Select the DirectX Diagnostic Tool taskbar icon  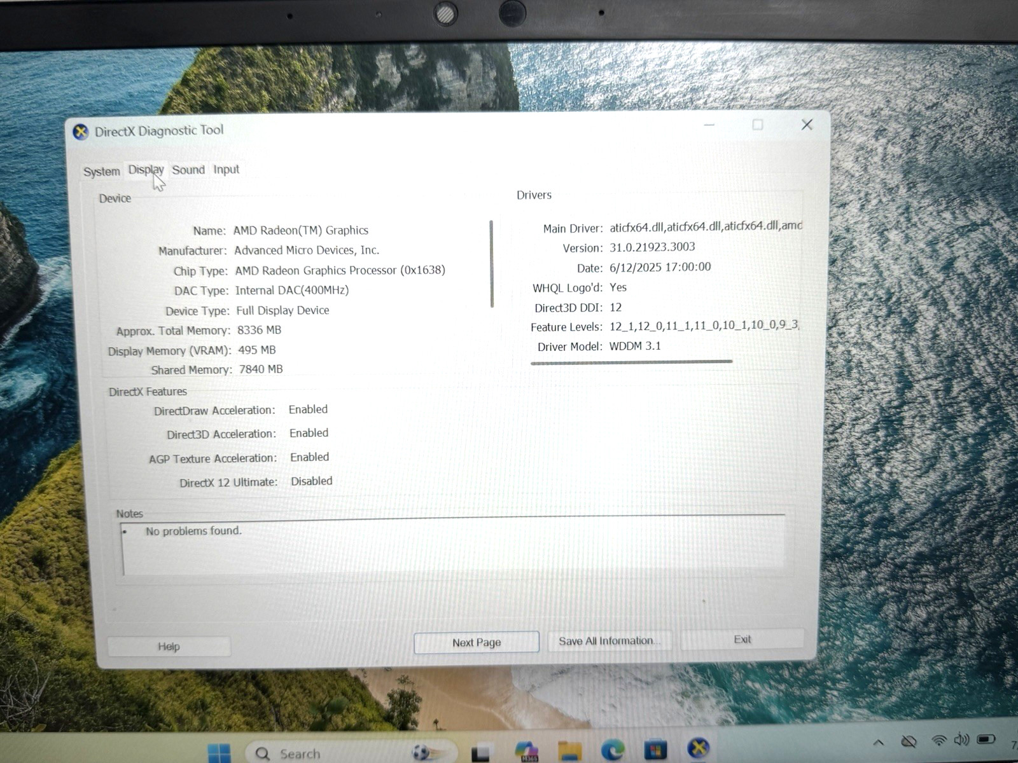click(x=698, y=748)
